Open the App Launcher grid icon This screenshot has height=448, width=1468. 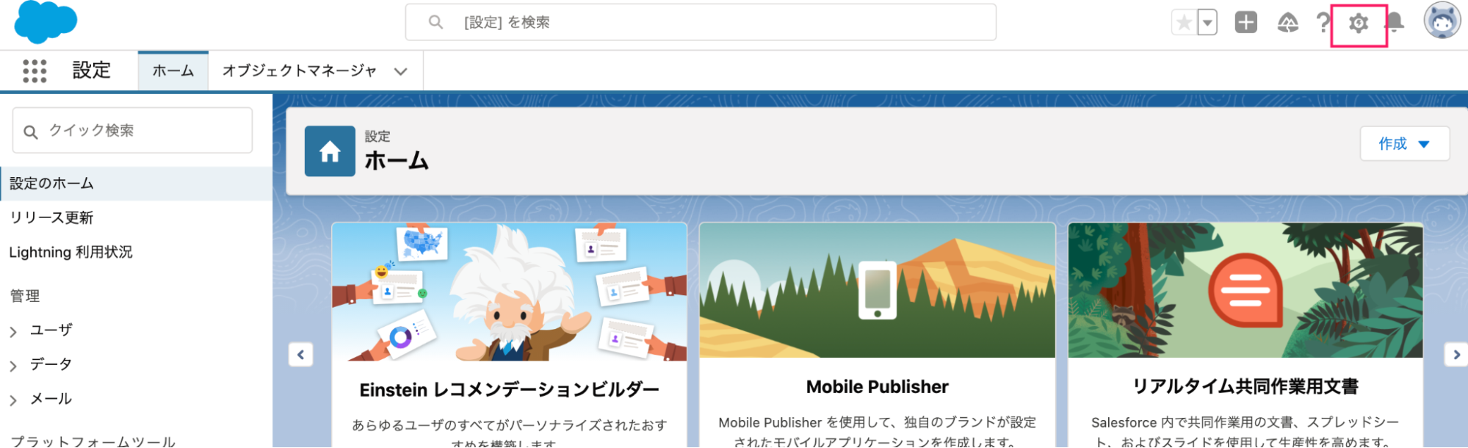click(35, 71)
